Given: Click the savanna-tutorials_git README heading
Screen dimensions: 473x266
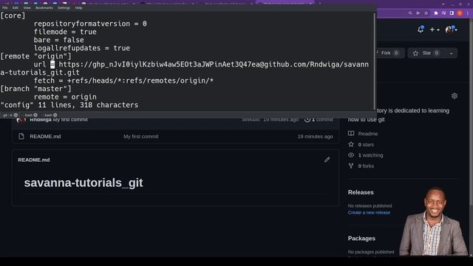Looking at the screenshot, I should tap(84, 183).
